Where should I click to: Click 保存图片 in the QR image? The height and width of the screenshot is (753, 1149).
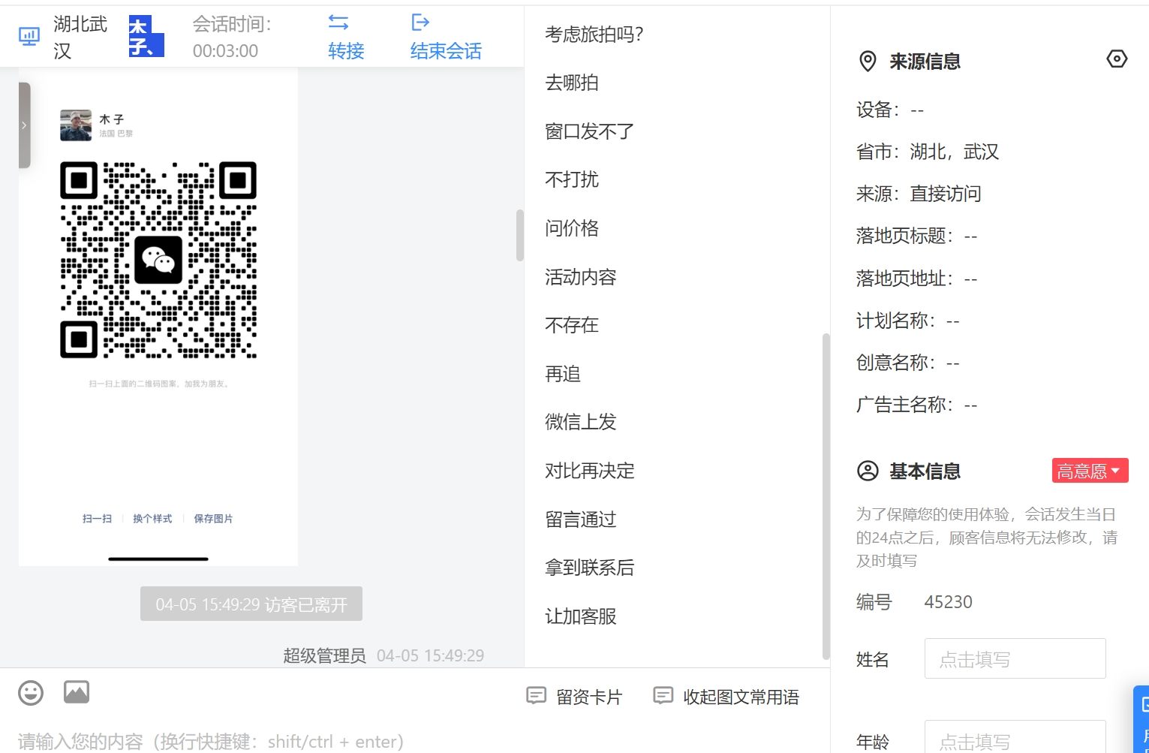coord(213,519)
